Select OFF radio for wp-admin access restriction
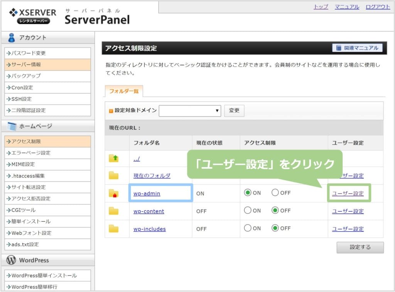 point(275,193)
